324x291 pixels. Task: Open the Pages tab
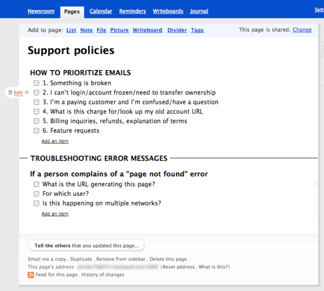point(72,12)
